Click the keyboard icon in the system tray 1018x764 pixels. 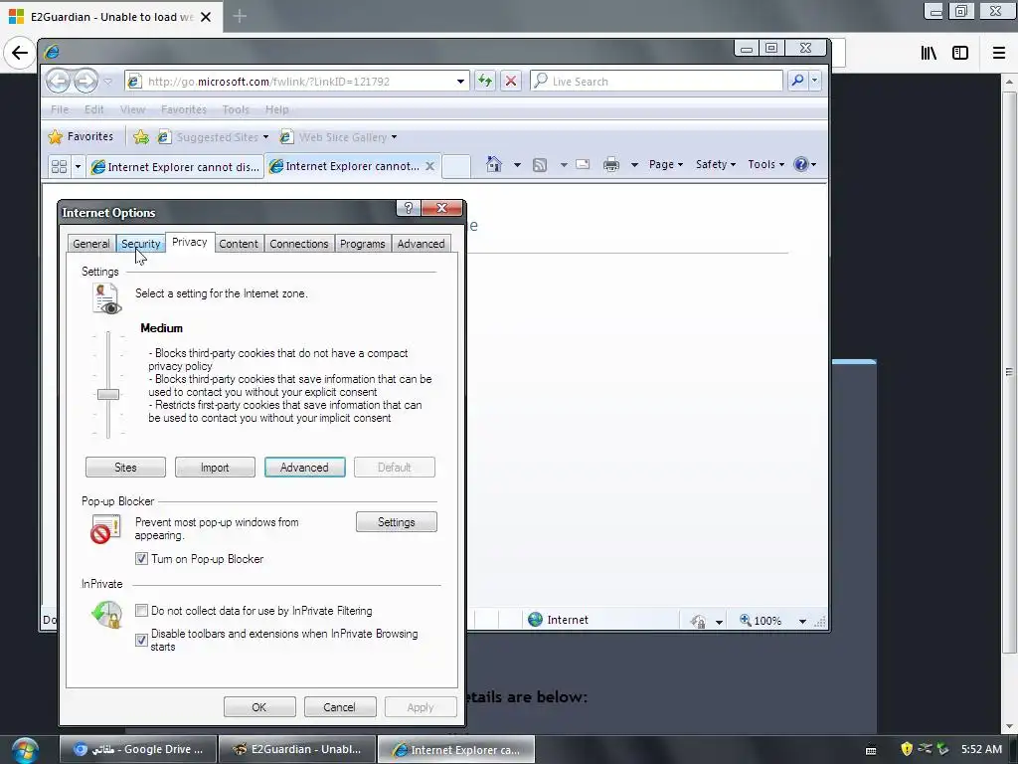click(x=871, y=750)
